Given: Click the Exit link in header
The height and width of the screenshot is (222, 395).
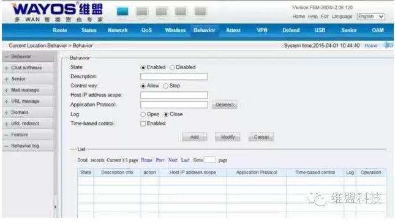Looking at the screenshot, I should (x=325, y=17).
